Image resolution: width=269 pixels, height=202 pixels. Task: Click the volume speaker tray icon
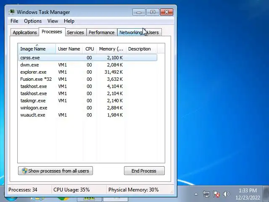226,194
